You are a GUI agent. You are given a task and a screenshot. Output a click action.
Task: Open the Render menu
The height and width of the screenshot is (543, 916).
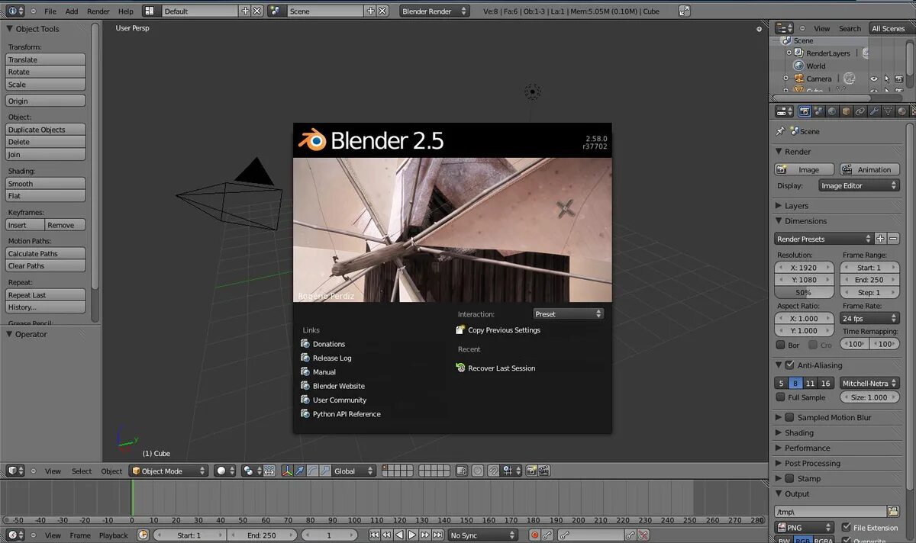[x=98, y=11]
